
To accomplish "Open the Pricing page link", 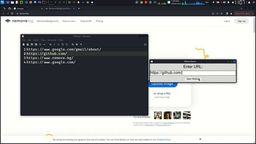I will pyautogui.click(x=100, y=21).
